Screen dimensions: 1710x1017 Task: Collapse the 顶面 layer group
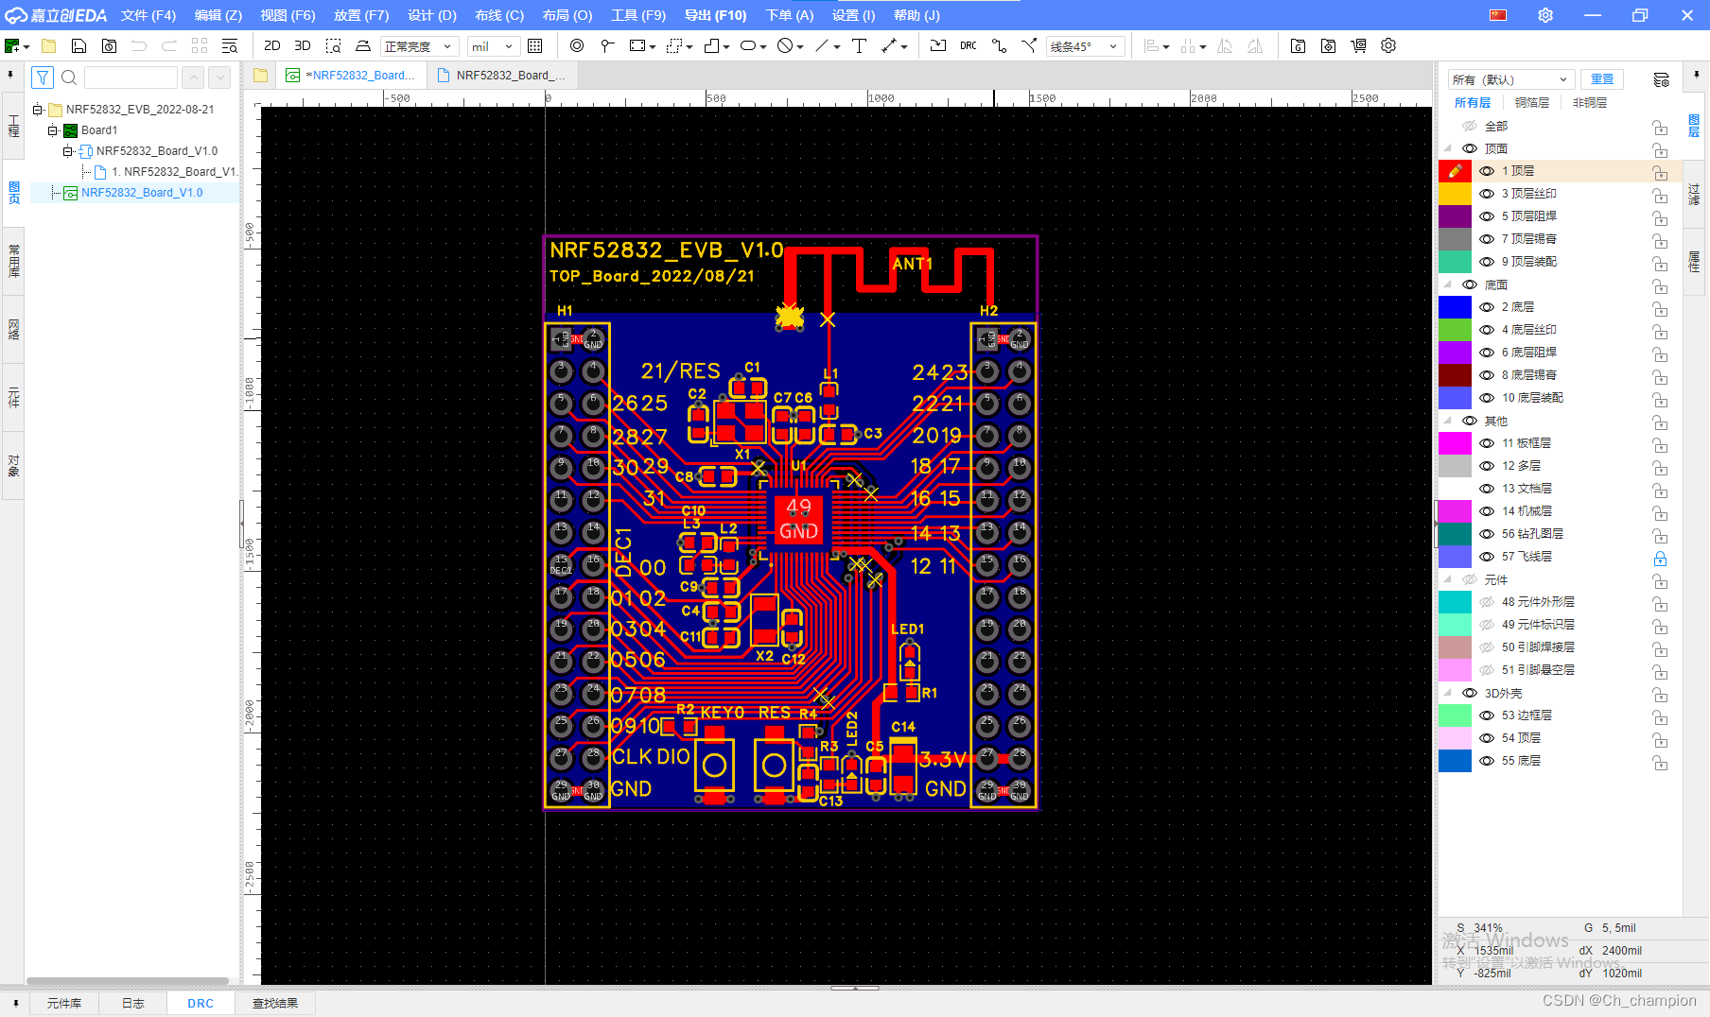pos(1449,148)
